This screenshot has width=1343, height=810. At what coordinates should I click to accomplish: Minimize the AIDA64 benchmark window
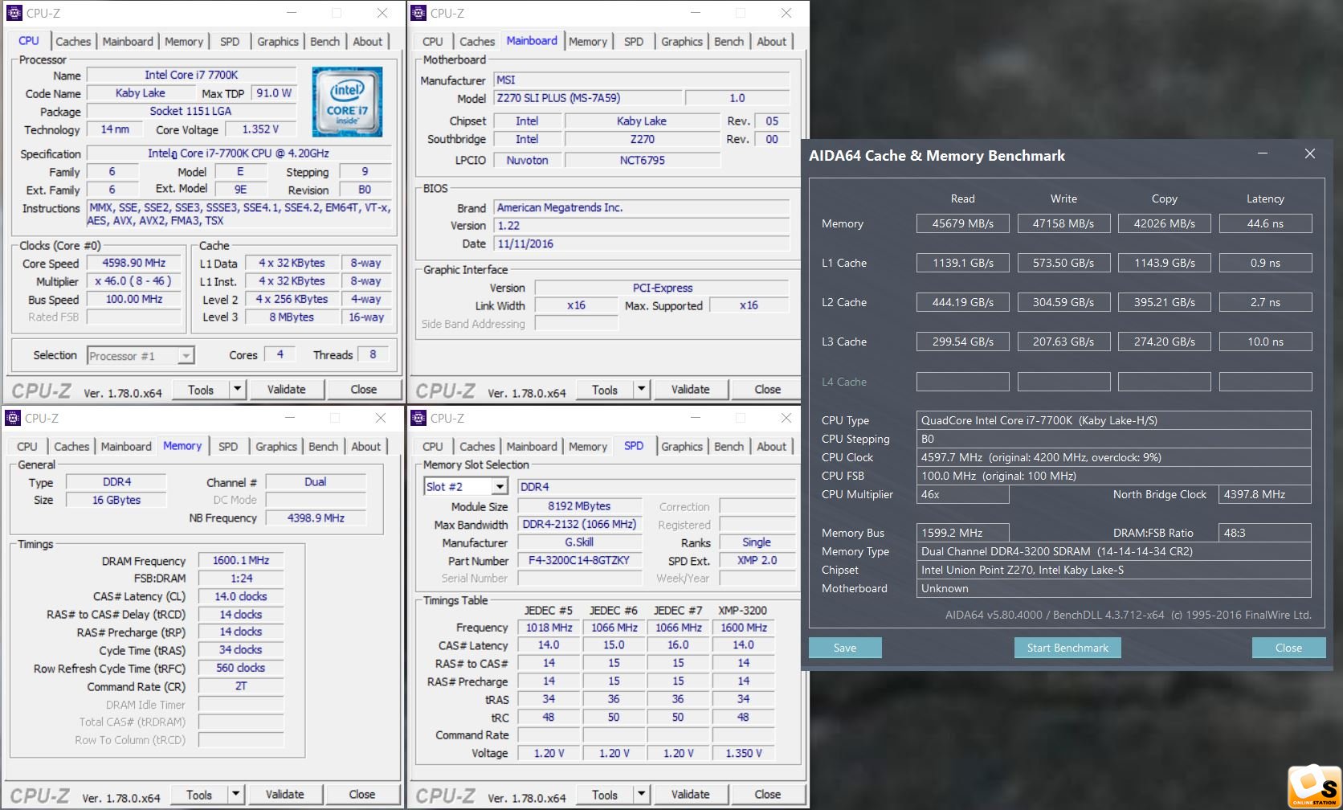tap(1263, 153)
